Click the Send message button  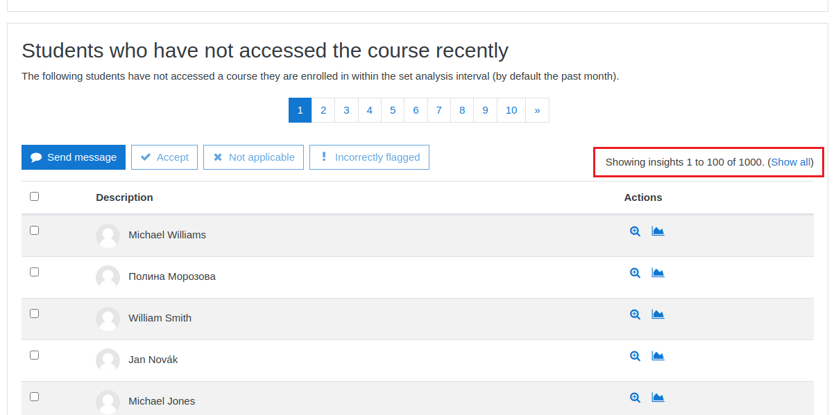(x=74, y=157)
